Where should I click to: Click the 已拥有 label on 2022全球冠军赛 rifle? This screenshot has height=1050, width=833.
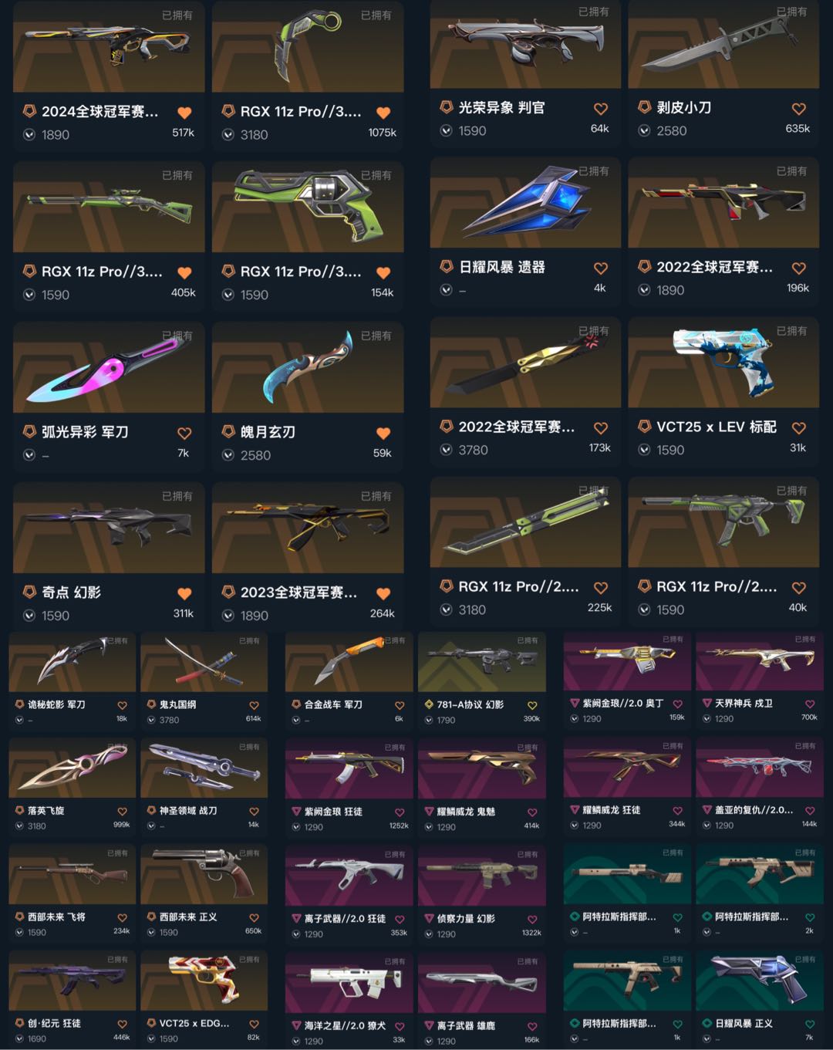pos(791,171)
